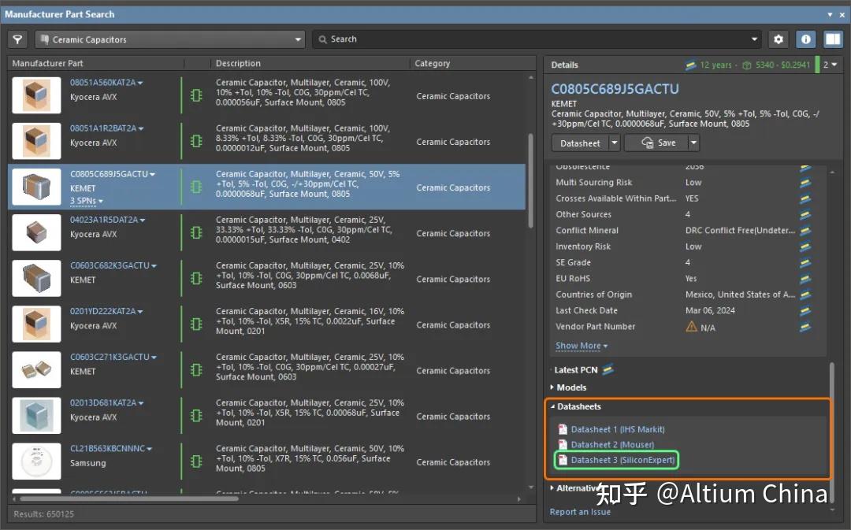Image resolution: width=851 pixels, height=530 pixels.
Task: Click the filter funnel icon in the toolbar
Action: pos(16,39)
